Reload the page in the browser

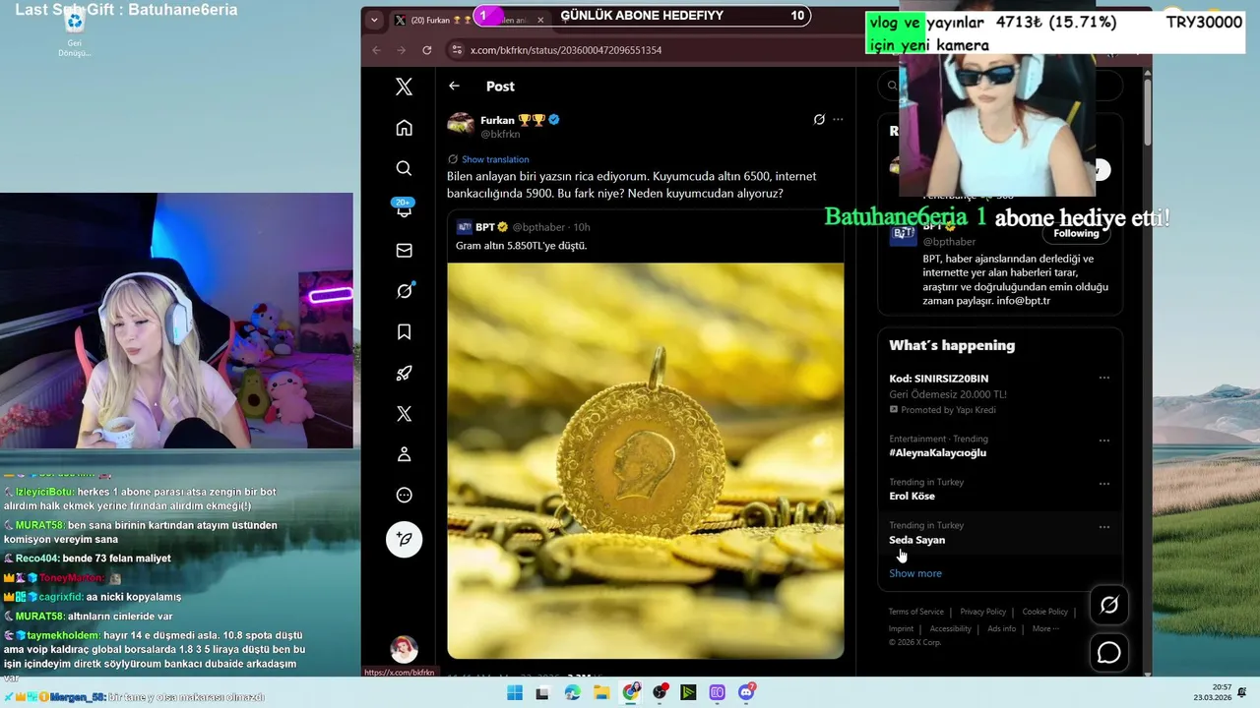click(x=426, y=50)
